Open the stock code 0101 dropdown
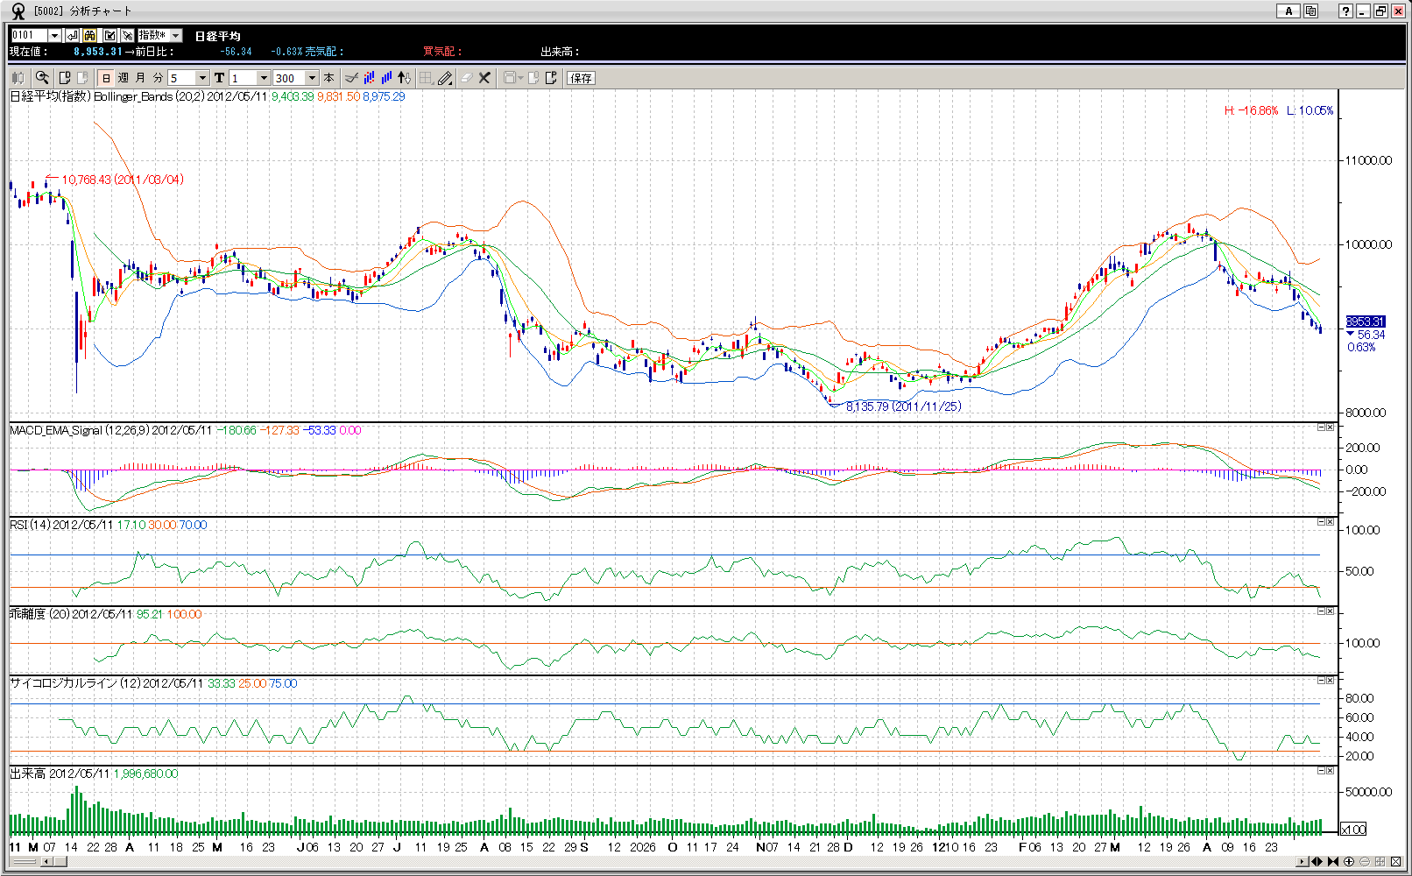 (x=54, y=35)
